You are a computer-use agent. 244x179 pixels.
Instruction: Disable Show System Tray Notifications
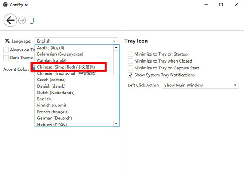pyautogui.click(x=131, y=75)
